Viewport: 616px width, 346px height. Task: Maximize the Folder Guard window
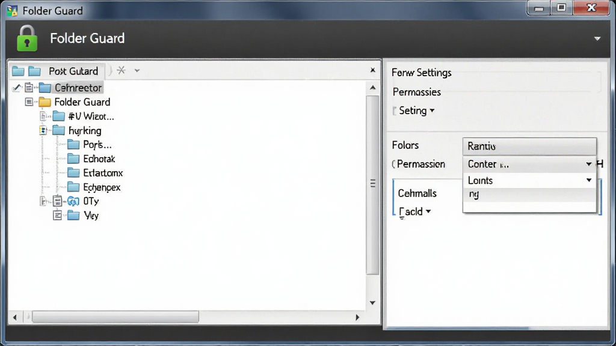tap(561, 8)
